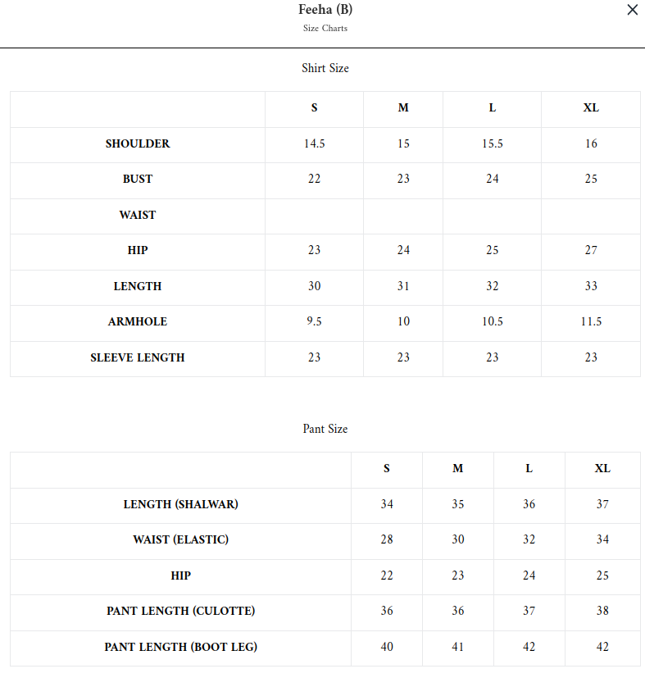The width and height of the screenshot is (645, 687).
Task: Click the PANT LENGTH (BOOT LEG) row label
Action: [x=181, y=648]
